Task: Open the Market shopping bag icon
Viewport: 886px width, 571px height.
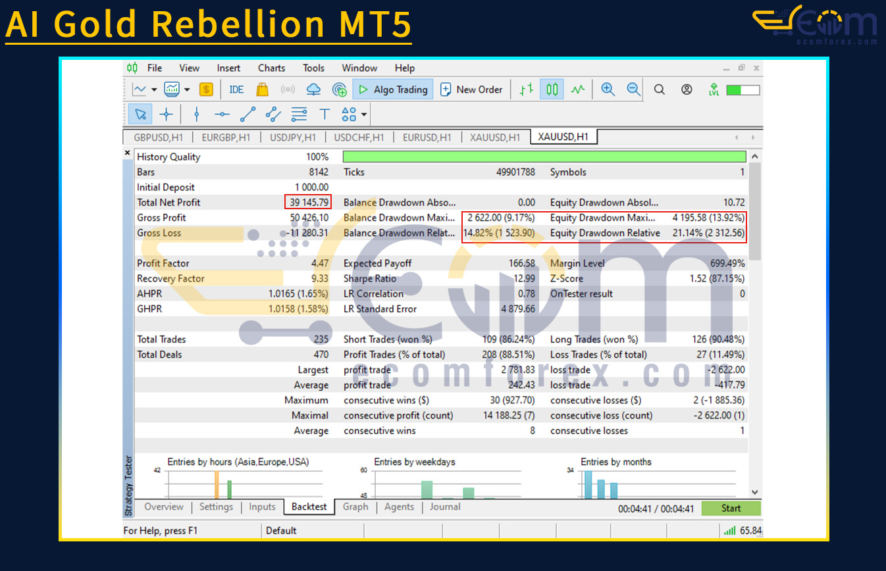Action: 262,89
